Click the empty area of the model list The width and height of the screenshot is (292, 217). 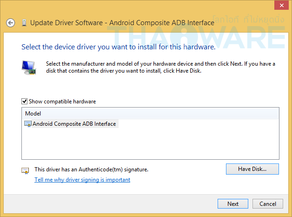(150, 144)
